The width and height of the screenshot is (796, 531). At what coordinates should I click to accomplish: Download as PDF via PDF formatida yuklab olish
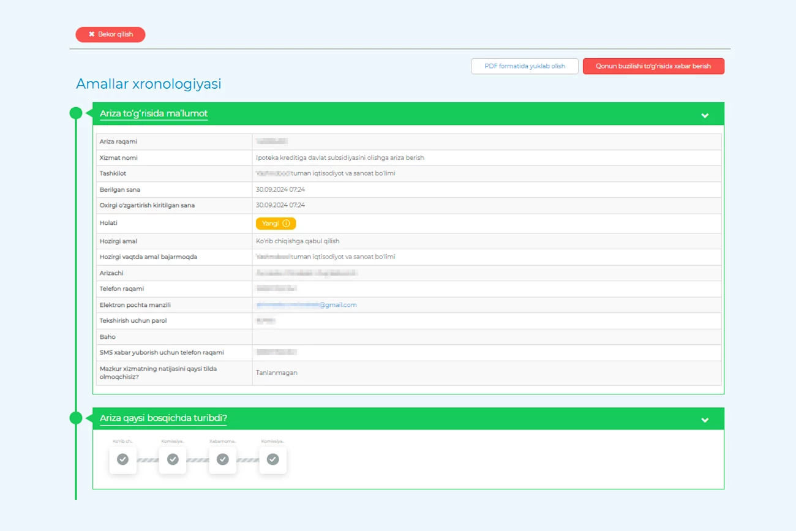point(525,66)
